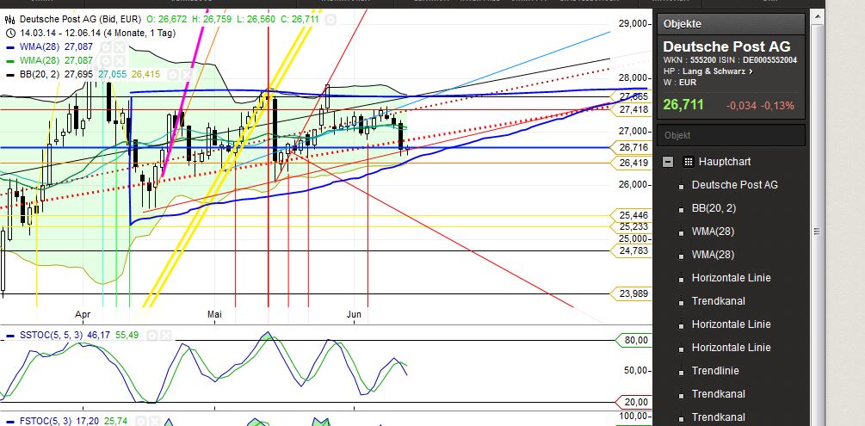Click the 24,783 black line price tag
The height and width of the screenshot is (426, 865).
click(633, 250)
